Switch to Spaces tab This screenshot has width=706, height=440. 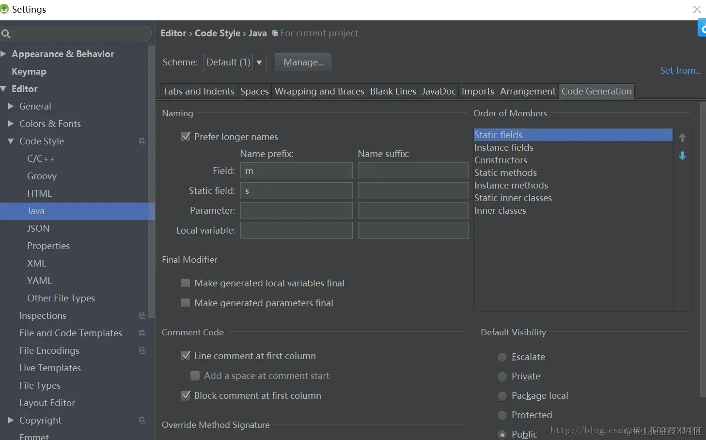pos(254,91)
